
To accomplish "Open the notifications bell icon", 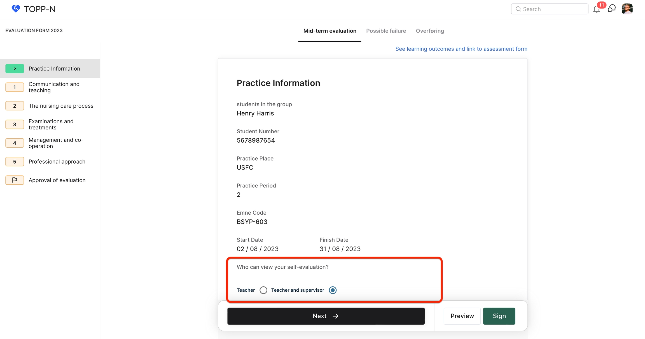I will pyautogui.click(x=596, y=10).
